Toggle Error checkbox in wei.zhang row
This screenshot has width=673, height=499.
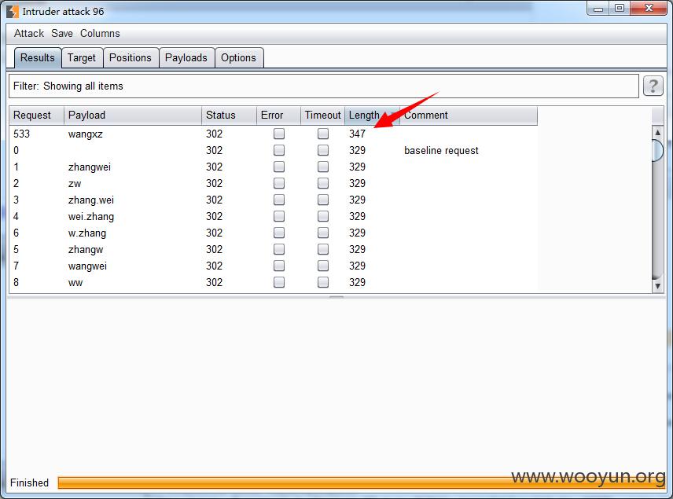[x=279, y=216]
